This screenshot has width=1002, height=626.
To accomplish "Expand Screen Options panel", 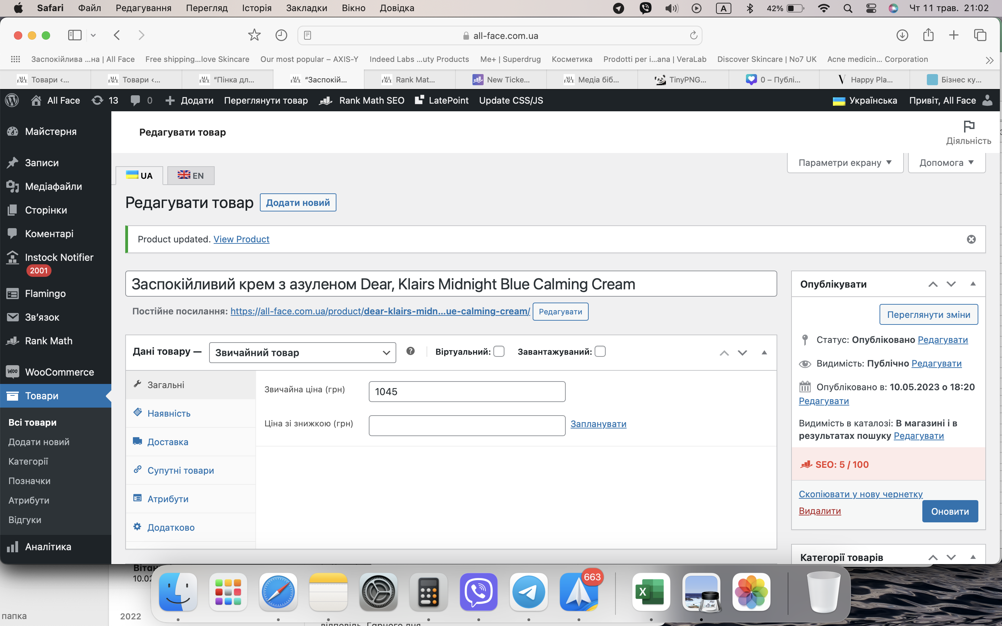I will point(845,163).
